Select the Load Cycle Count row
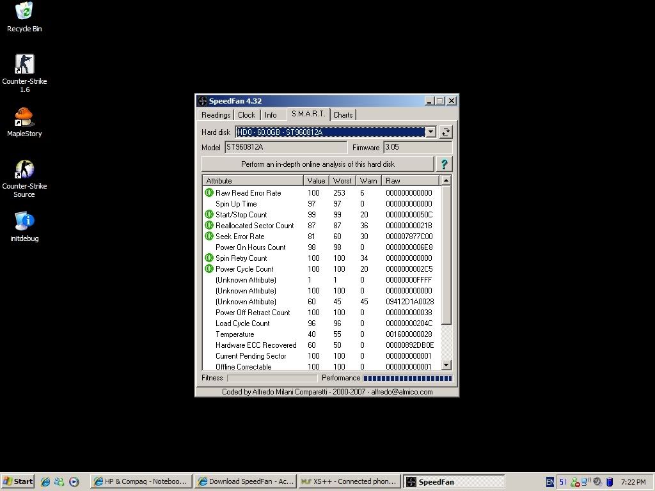This screenshot has width=655, height=491. pos(322,323)
